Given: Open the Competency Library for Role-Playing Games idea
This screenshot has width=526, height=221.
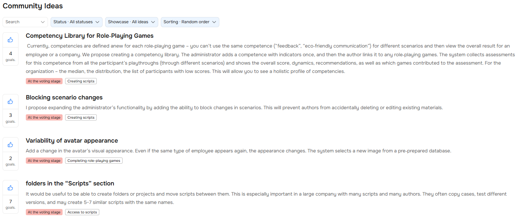Looking at the screenshot, I should click(89, 36).
